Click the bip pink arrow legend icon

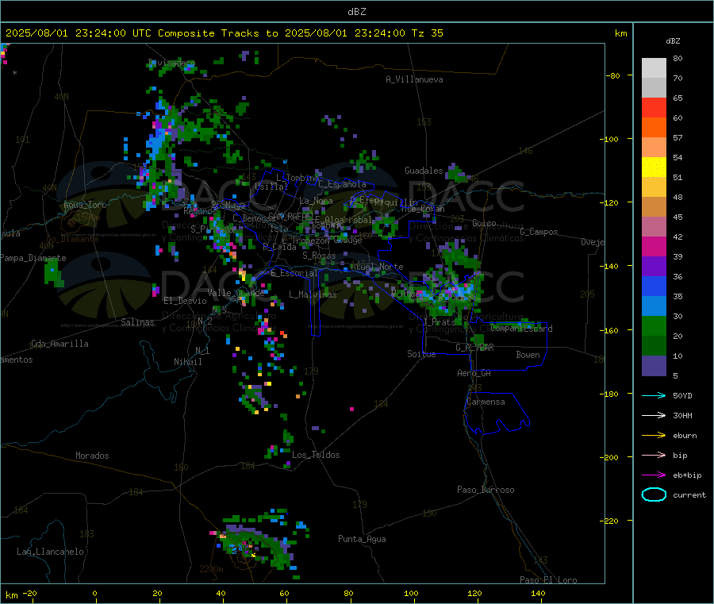[x=654, y=455]
